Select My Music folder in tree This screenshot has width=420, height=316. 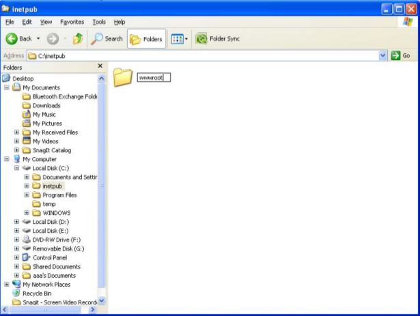pos(44,115)
